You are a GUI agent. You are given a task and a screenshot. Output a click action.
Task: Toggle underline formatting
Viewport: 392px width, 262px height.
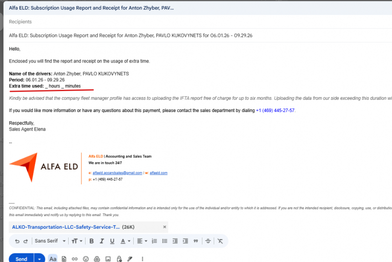click(112, 241)
